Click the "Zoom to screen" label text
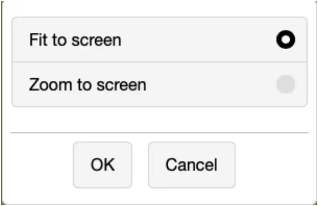318x206 pixels. point(87,84)
